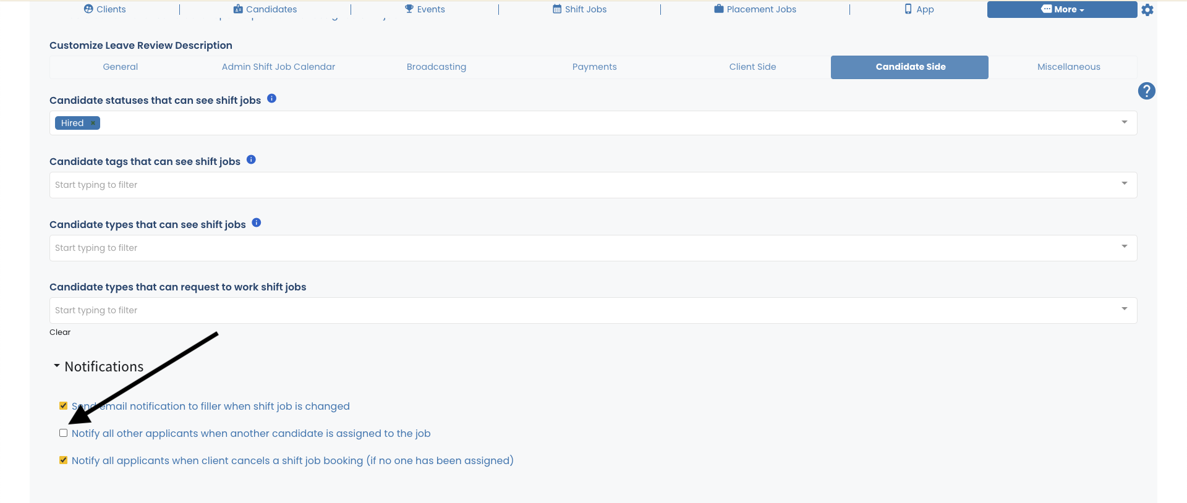This screenshot has height=503, width=1187.
Task: Open the Events nav item
Action: [x=425, y=9]
